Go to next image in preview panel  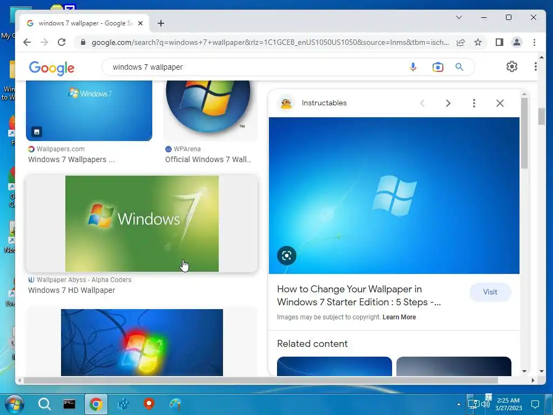pyautogui.click(x=448, y=103)
